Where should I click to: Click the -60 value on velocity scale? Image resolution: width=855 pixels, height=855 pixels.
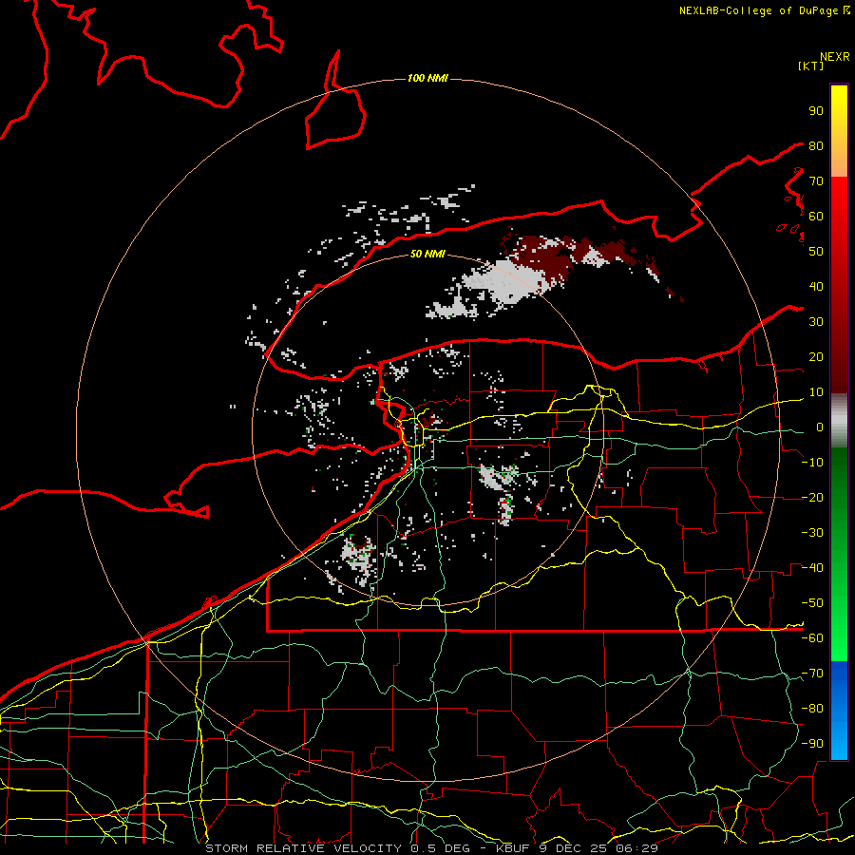[x=812, y=638]
